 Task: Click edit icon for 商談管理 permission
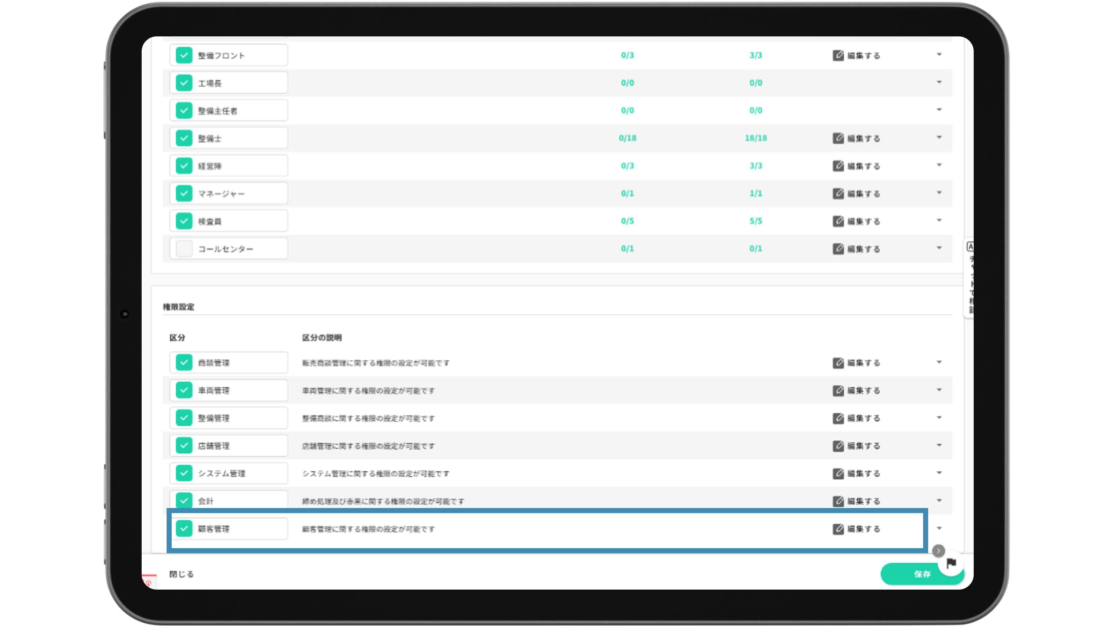click(x=838, y=363)
